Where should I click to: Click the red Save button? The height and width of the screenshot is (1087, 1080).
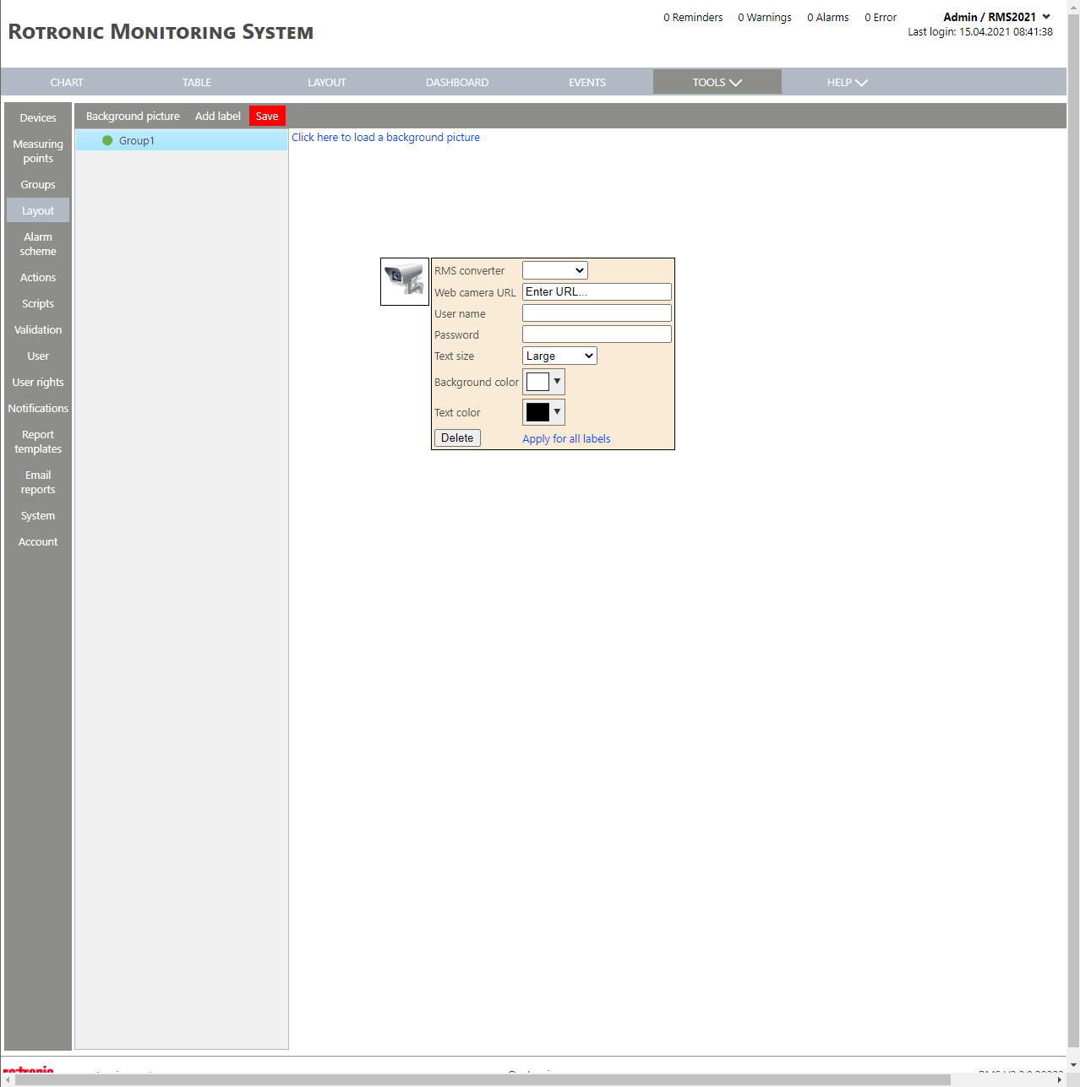[x=267, y=116]
